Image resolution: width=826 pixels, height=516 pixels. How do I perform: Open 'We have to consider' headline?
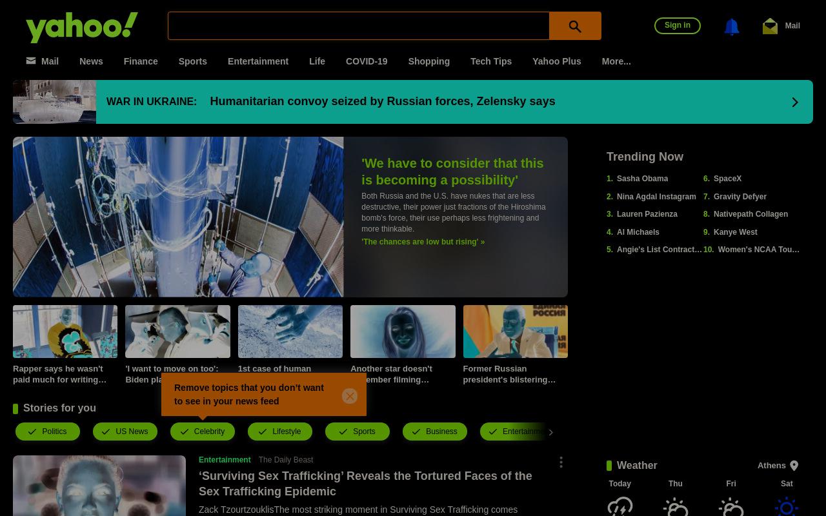[452, 172]
